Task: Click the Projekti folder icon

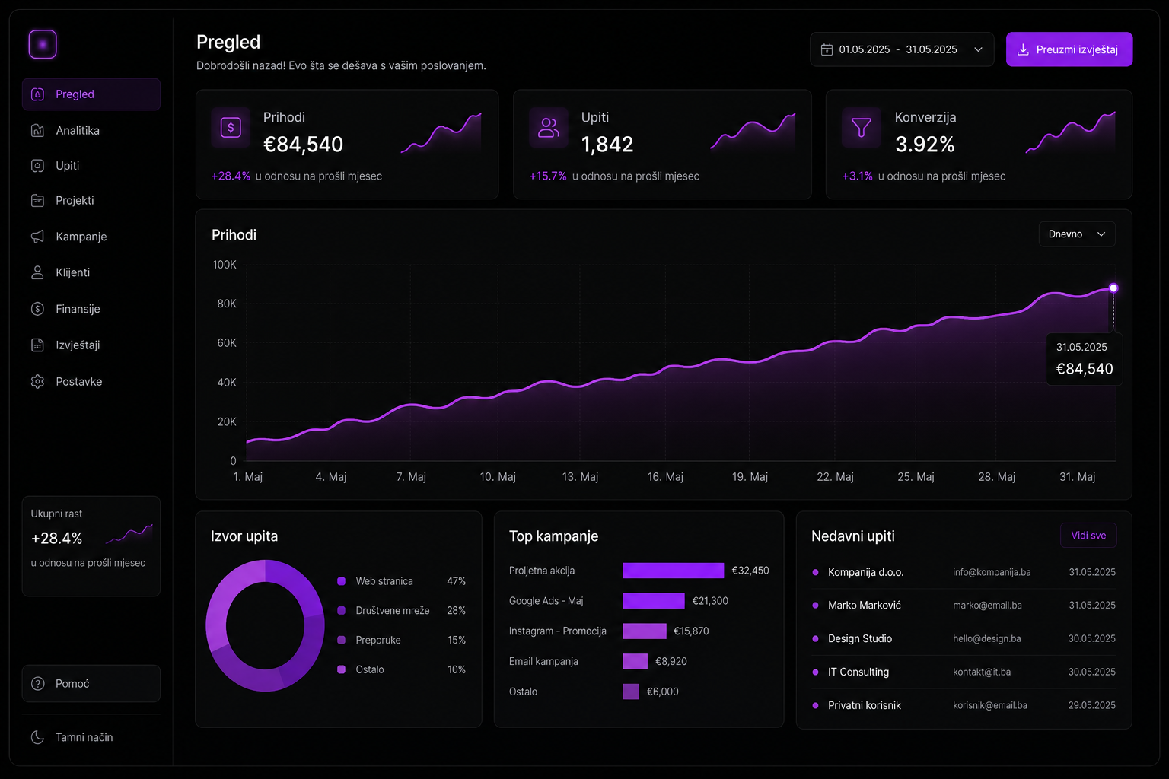Action: 37,200
